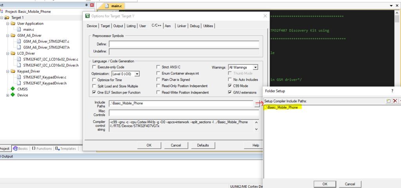Switch to the Asm tab
The width and height of the screenshot is (401, 188).
(x=168, y=26)
